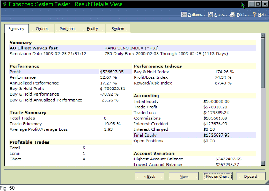Click the scrollbar down arrow
Image resolution: width=269 pixels, height=191 pixels.
click(263, 163)
